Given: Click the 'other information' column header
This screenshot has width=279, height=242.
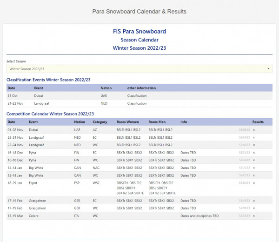Looking at the screenshot, I should pyautogui.click(x=141, y=88).
